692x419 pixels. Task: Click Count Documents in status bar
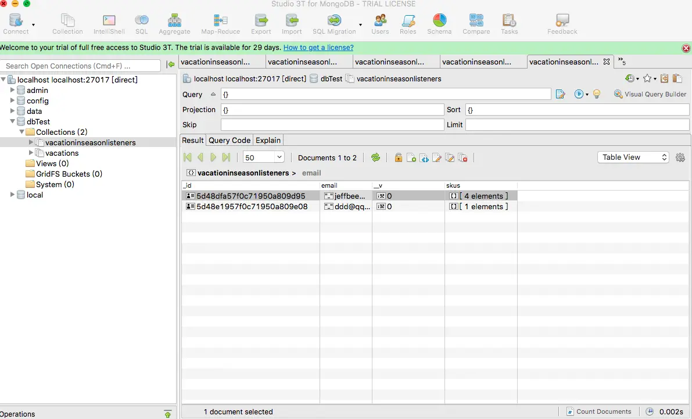point(599,411)
